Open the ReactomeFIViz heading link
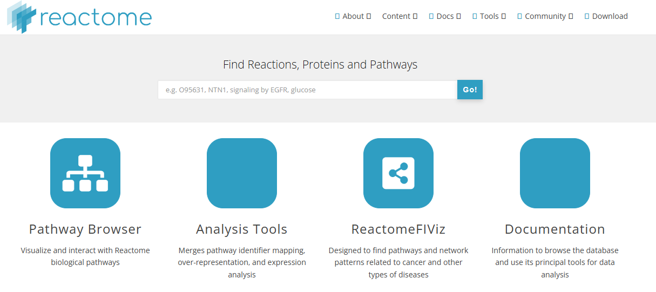This screenshot has height=292, width=656. 398,229
